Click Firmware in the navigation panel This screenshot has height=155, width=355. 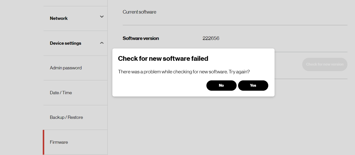tap(59, 142)
